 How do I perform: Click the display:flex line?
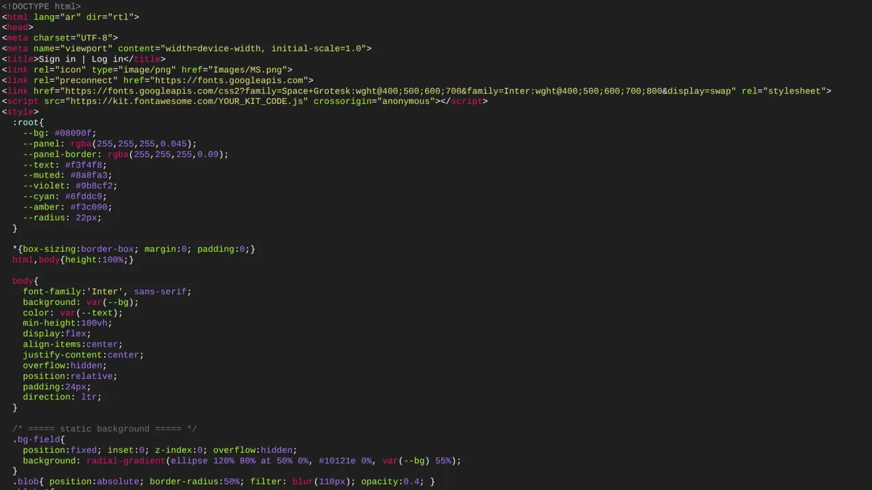coord(57,334)
